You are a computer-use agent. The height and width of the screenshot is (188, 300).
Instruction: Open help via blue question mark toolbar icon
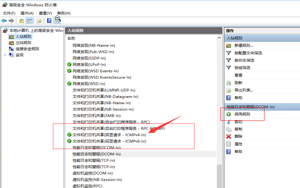pyautogui.click(x=49, y=20)
